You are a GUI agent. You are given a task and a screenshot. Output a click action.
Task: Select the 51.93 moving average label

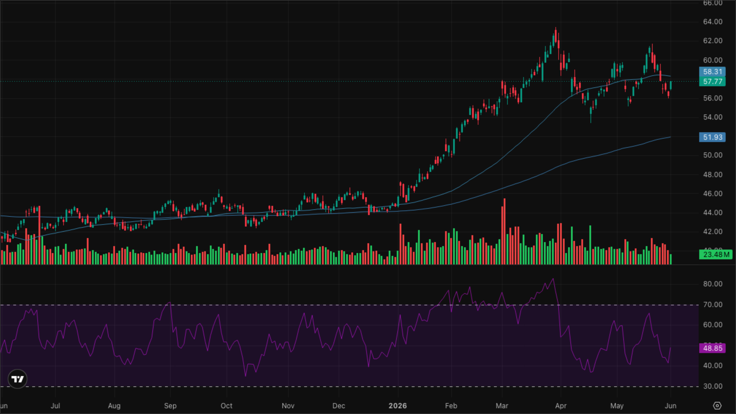point(712,137)
